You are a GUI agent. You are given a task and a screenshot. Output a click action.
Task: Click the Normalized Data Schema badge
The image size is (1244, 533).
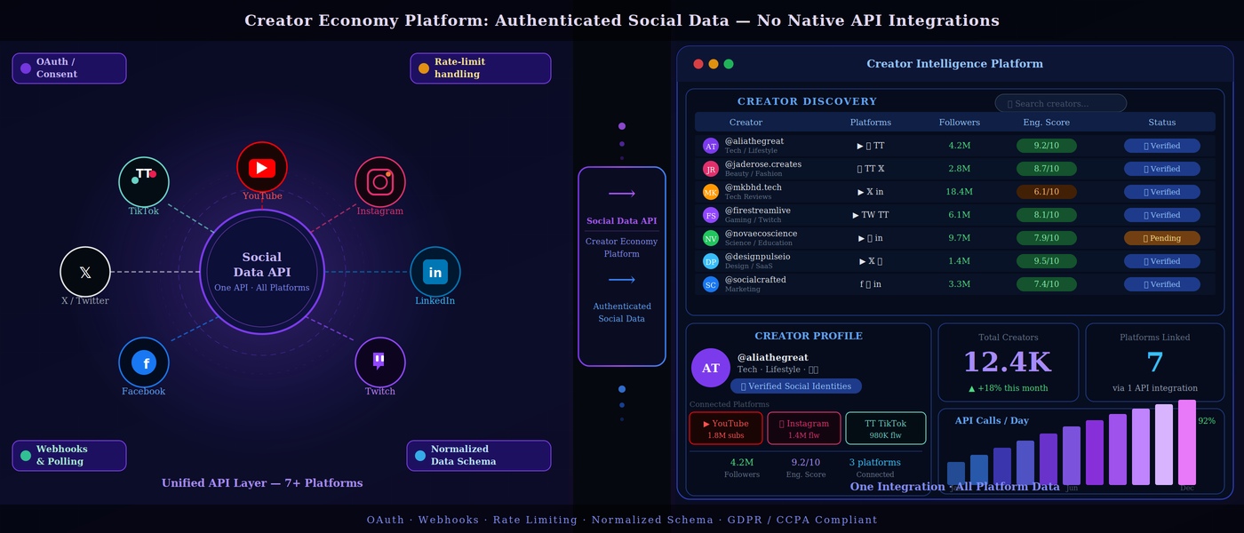point(479,456)
